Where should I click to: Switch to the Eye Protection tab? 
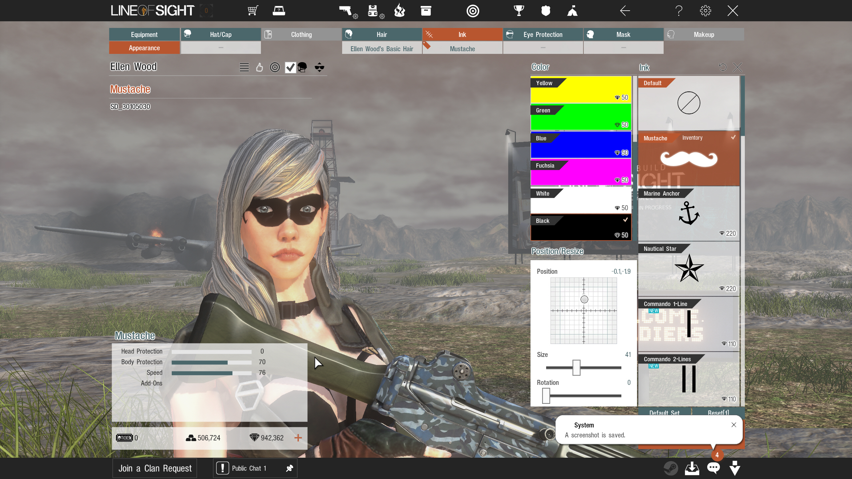tap(543, 35)
